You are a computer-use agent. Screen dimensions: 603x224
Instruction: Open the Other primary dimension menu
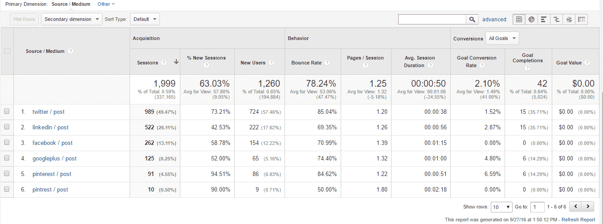[106, 4]
